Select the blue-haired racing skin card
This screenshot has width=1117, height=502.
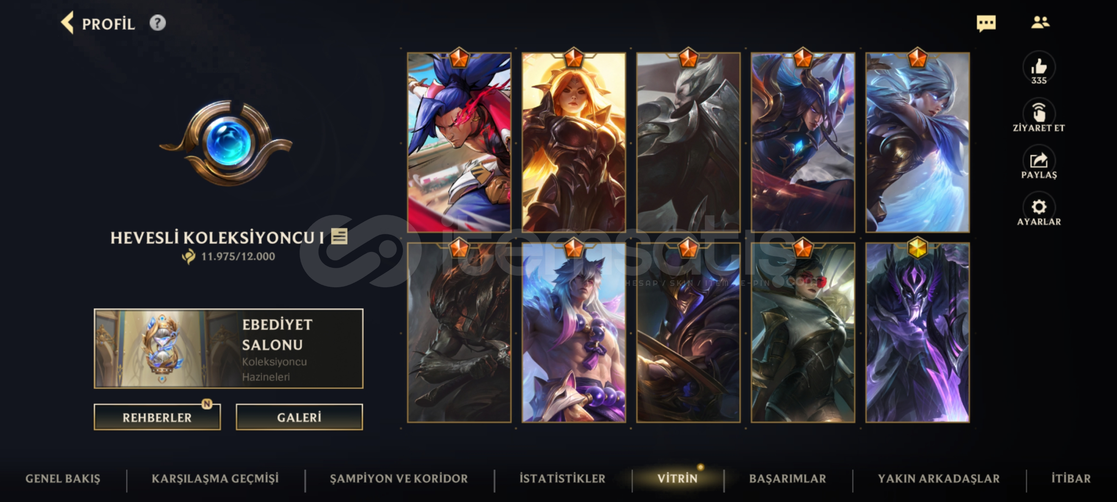[459, 142]
